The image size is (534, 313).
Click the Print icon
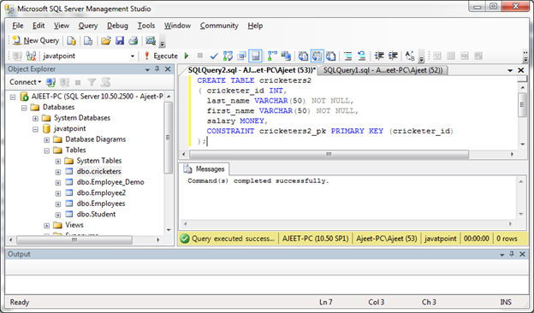[x=133, y=41]
